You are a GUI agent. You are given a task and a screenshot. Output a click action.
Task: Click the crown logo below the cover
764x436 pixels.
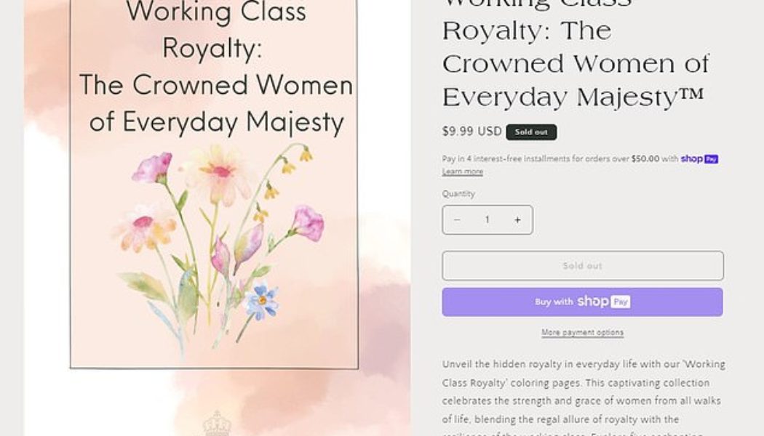tap(216, 424)
